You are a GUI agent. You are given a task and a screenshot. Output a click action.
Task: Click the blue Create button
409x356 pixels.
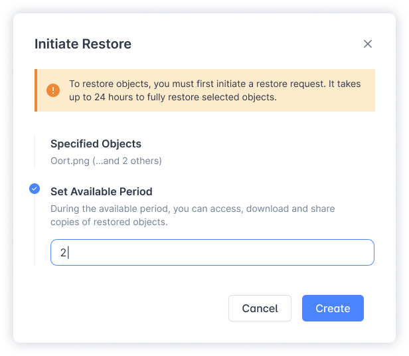pos(333,308)
